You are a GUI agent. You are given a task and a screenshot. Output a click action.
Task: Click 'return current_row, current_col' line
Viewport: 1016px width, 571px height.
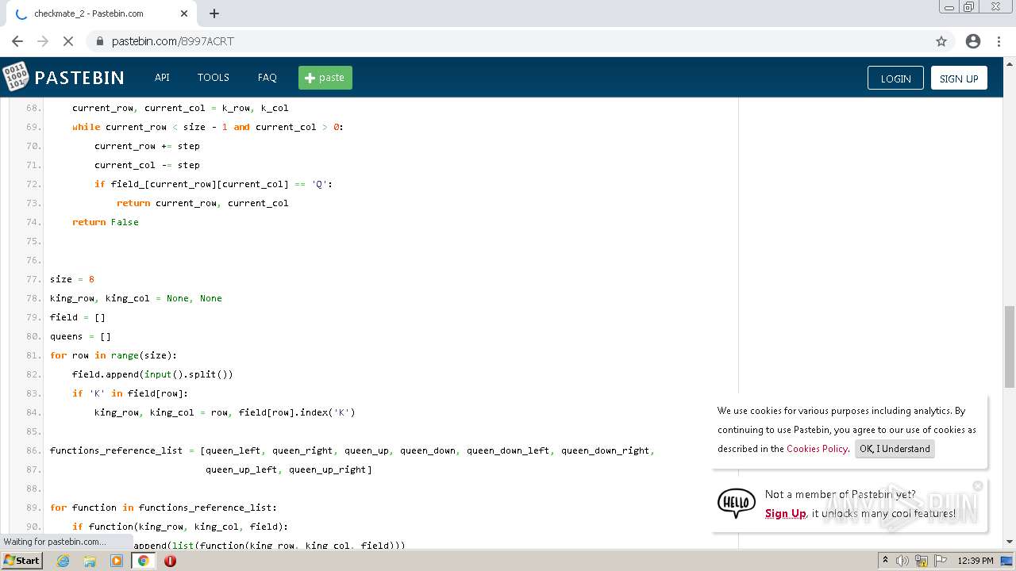202,203
